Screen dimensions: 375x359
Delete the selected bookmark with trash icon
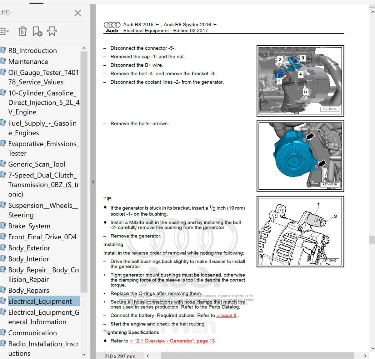(22, 31)
